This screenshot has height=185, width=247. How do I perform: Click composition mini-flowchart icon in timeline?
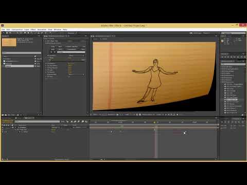pyautogui.click(x=63, y=122)
